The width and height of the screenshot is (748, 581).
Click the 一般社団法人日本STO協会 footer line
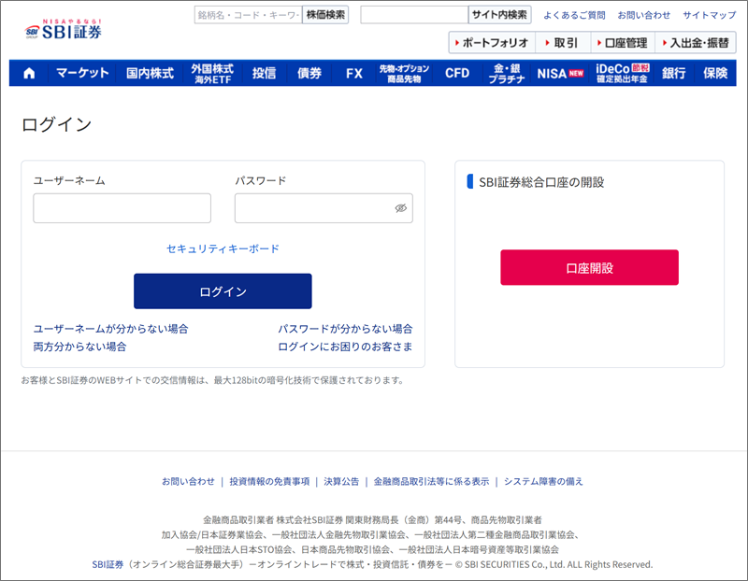point(372,549)
